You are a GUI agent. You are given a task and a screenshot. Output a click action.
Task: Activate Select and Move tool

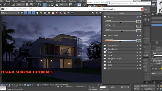point(45,5)
